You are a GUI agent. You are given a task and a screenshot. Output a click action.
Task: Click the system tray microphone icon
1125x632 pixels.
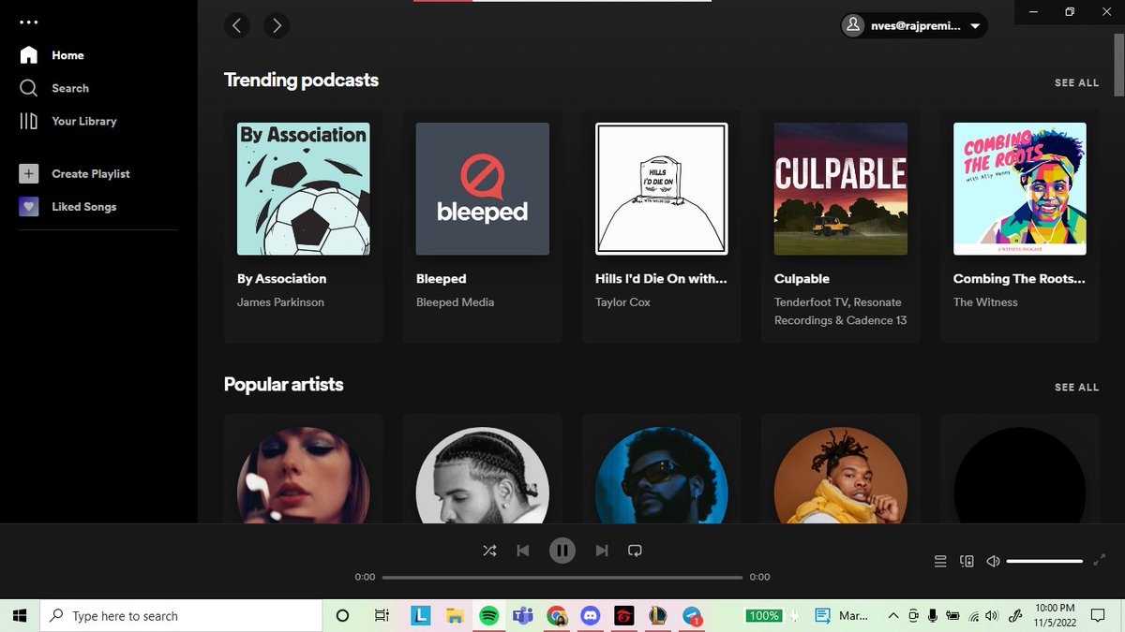tap(932, 616)
